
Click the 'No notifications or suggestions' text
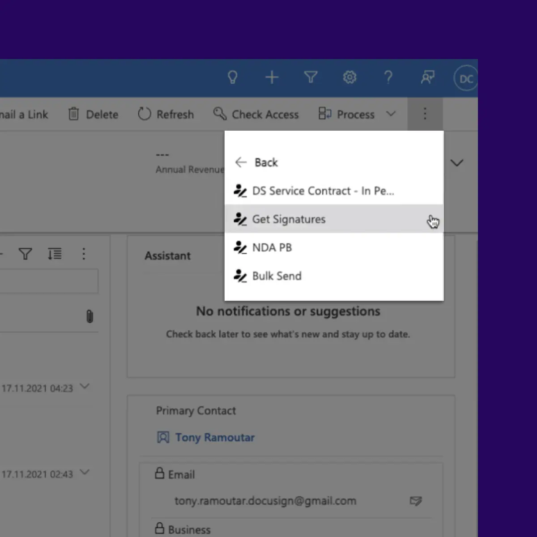coord(288,311)
